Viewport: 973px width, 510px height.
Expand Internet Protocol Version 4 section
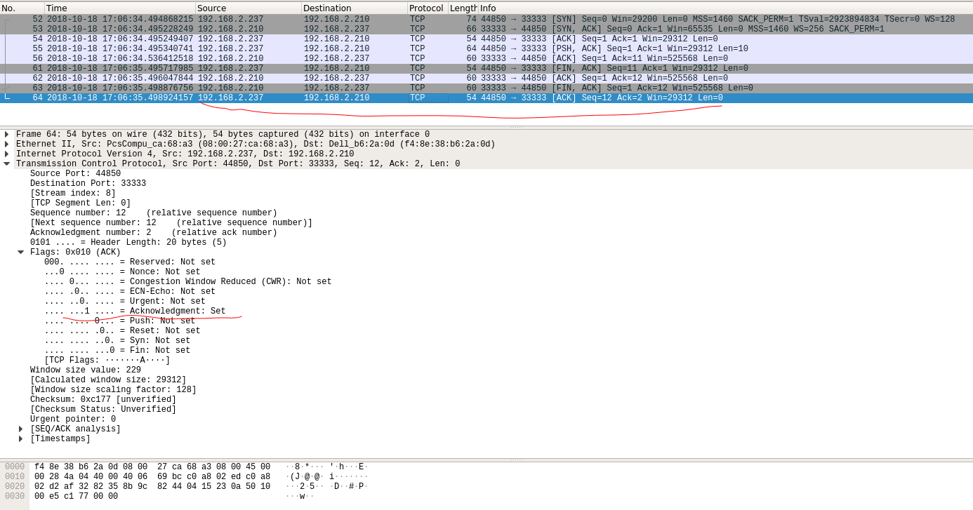click(7, 154)
